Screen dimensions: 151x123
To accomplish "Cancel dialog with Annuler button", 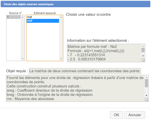I will 135,115.
